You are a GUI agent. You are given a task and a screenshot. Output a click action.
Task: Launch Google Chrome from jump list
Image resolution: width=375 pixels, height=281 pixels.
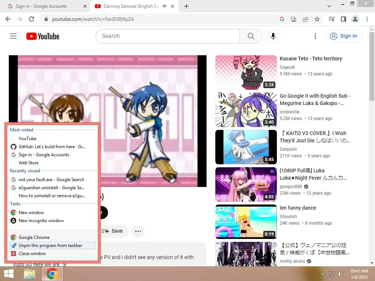click(x=53, y=237)
